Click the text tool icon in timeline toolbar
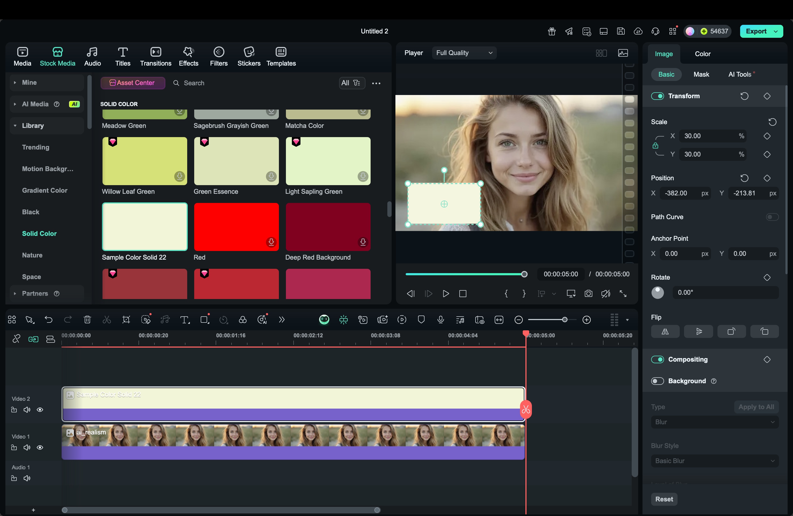Image resolution: width=793 pixels, height=516 pixels. pos(184,320)
